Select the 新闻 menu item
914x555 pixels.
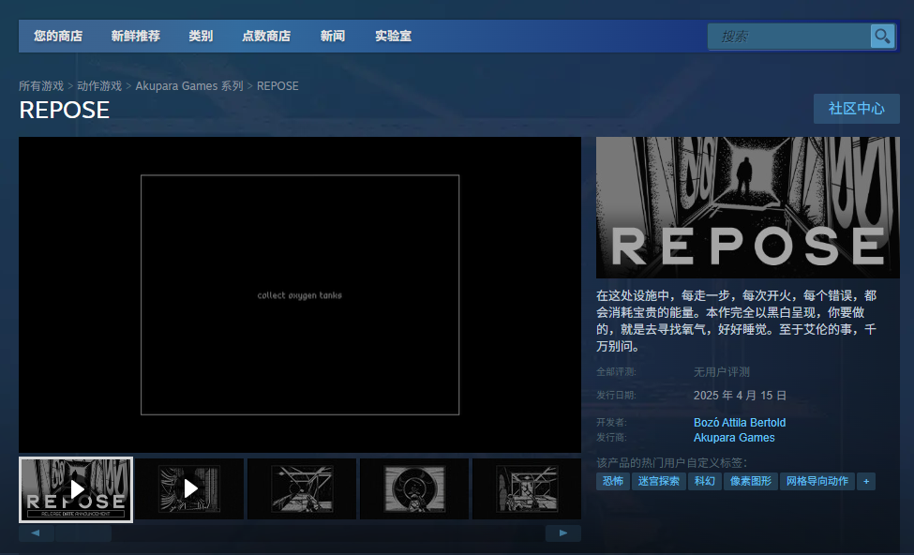pyautogui.click(x=333, y=36)
